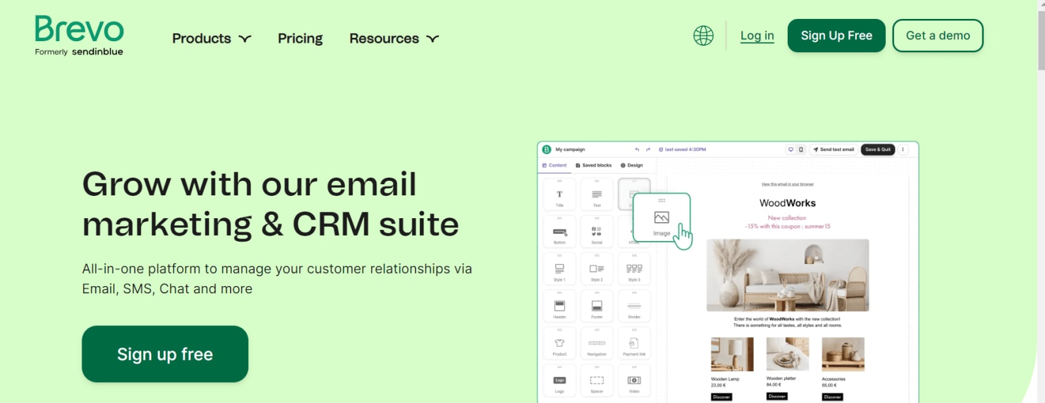Click the Log in link
The height and width of the screenshot is (403, 1045).
tap(757, 36)
